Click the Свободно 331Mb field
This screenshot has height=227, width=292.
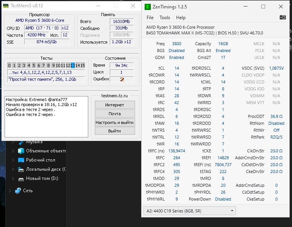pyautogui.click(x=122, y=28)
